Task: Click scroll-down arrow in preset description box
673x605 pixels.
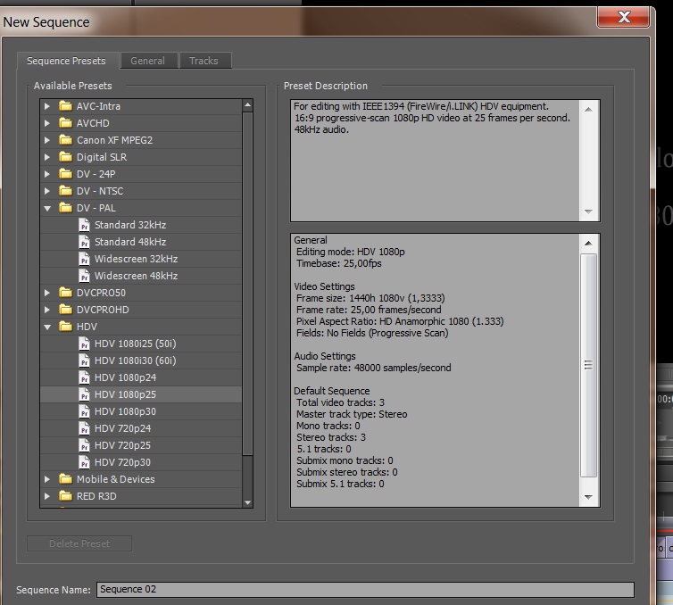Action: (x=588, y=211)
